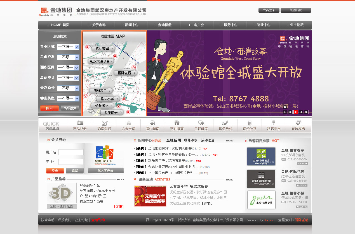This screenshot has width=355, height=234.
Task: Click the 集团链接 button at top
Action: coord(296,10)
